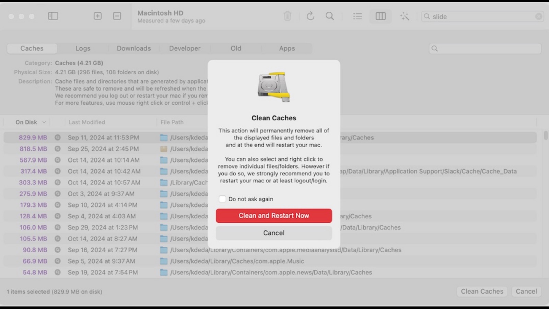Click the magnifier search icon in toolbar

[x=330, y=16]
